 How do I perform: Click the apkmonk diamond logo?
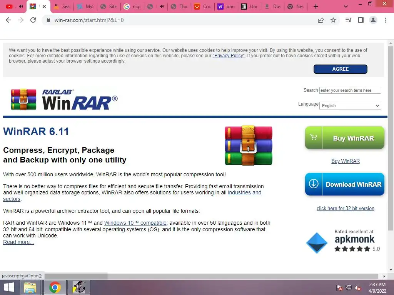[317, 243]
